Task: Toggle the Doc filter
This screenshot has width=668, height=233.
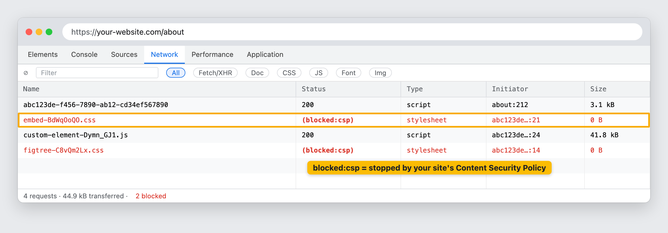Action: 257,73
